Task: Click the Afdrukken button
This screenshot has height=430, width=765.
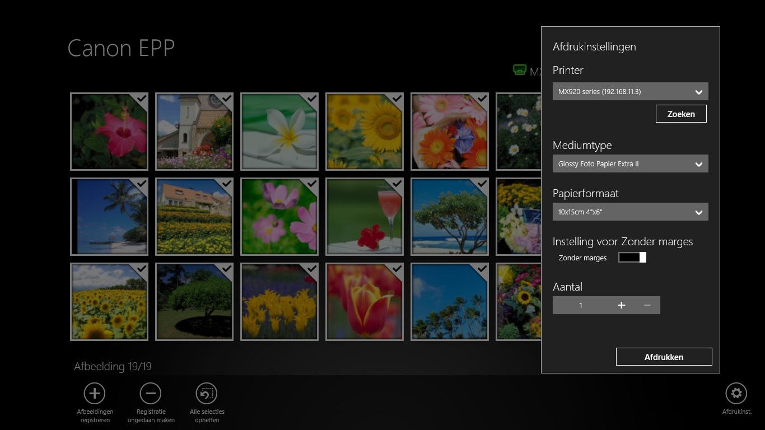Action: [664, 357]
